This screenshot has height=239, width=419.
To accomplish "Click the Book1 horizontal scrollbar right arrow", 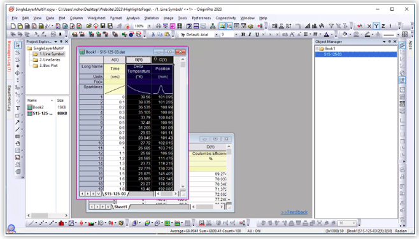I will [x=176, y=194].
